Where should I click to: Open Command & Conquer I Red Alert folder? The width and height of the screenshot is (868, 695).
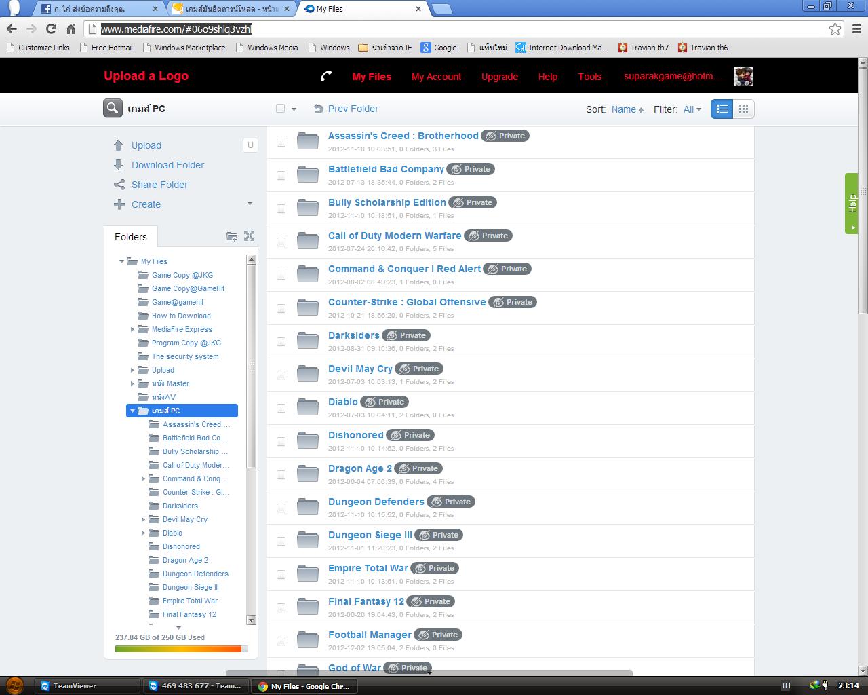coord(405,269)
